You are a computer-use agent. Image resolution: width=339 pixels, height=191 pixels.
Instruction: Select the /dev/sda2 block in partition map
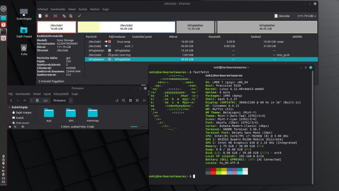[x=127, y=27]
